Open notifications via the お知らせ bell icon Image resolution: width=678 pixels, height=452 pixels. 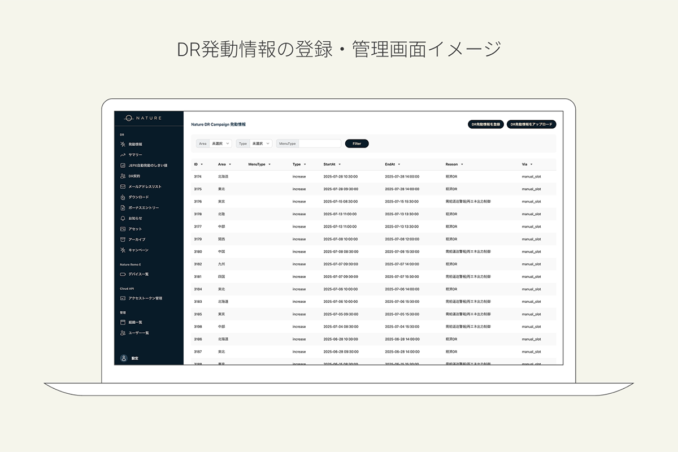point(123,218)
